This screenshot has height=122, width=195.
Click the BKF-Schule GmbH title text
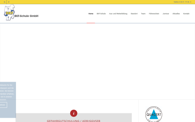click(26, 16)
